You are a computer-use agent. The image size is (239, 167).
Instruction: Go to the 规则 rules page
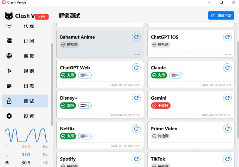click(x=25, y=71)
